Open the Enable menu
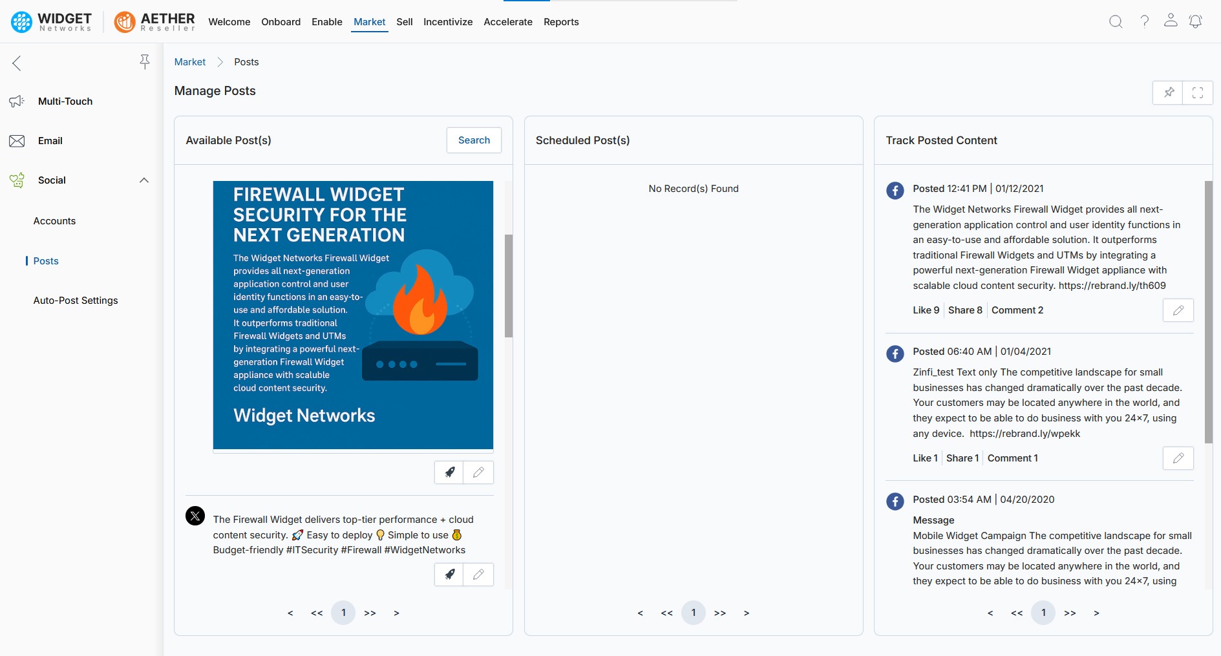The image size is (1221, 656). 327,22
